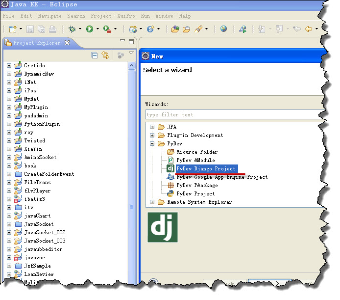The width and height of the screenshot is (340, 300).
Task: Expand the Cretido project node
Action: click(9, 65)
